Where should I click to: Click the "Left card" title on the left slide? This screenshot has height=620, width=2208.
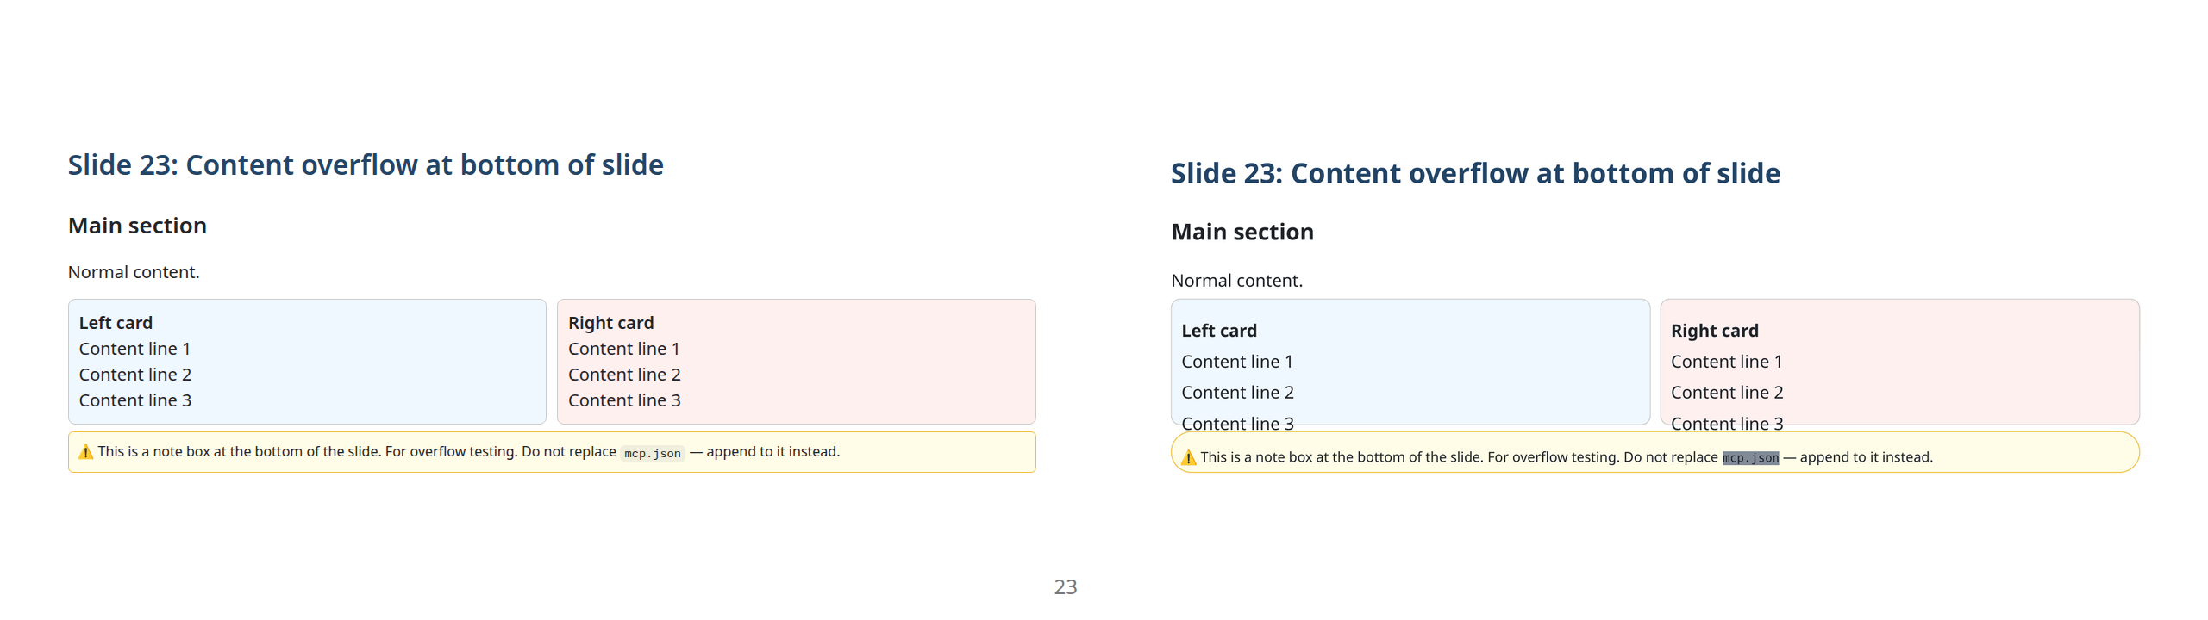click(116, 323)
